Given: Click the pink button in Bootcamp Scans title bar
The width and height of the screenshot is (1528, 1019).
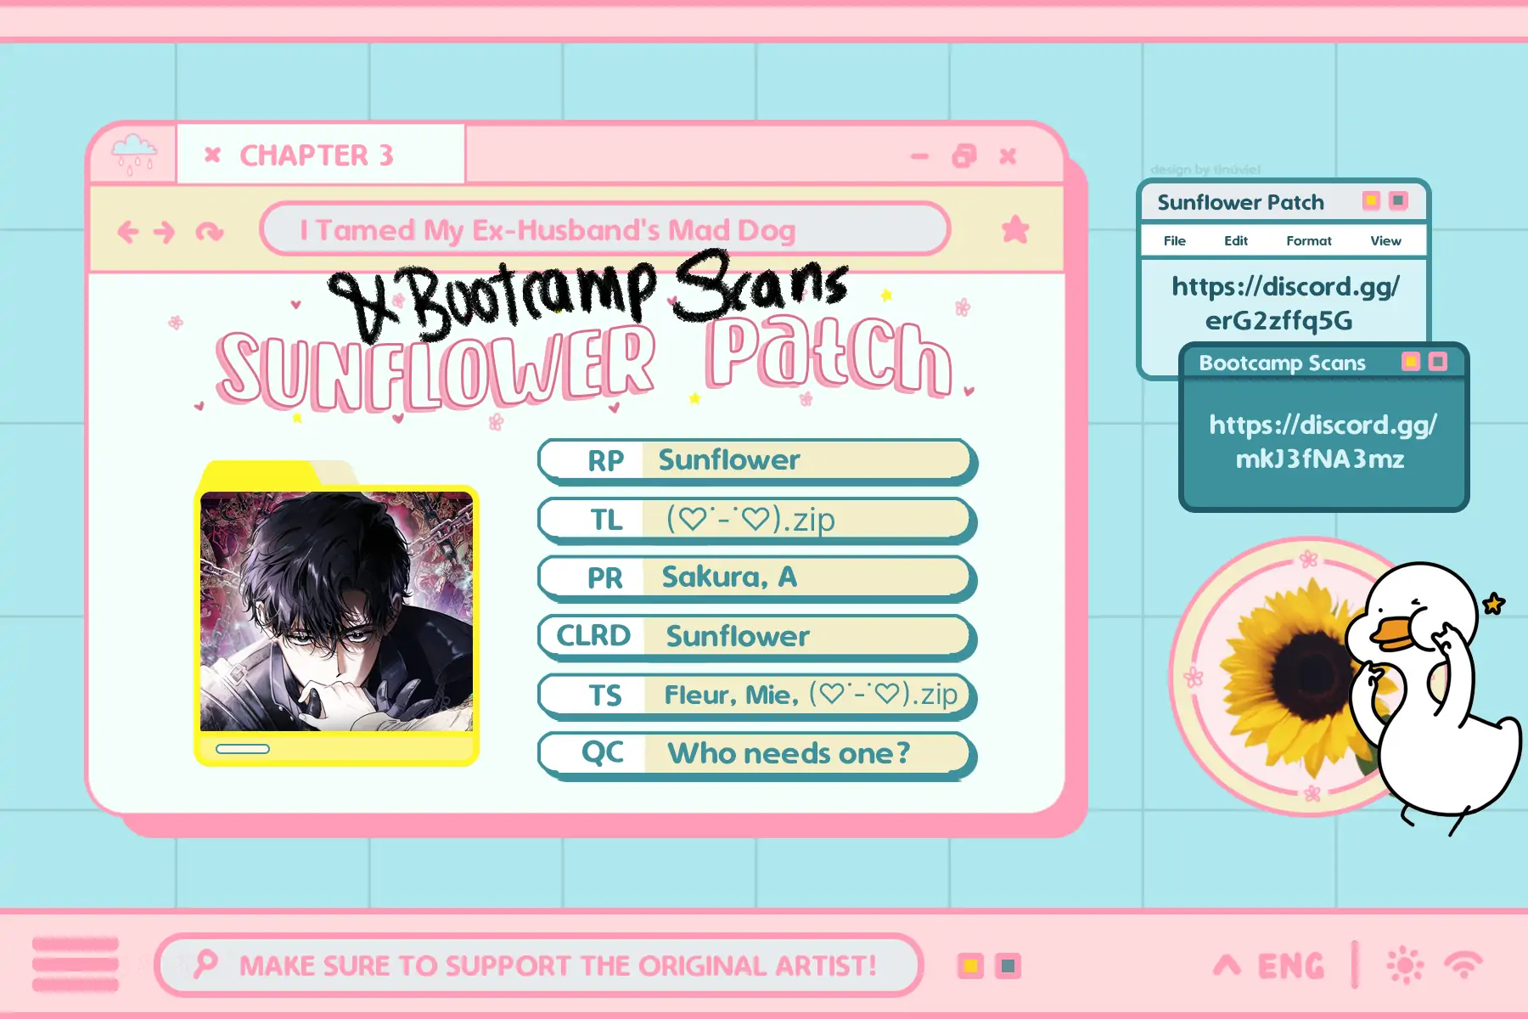Looking at the screenshot, I should [x=1438, y=362].
